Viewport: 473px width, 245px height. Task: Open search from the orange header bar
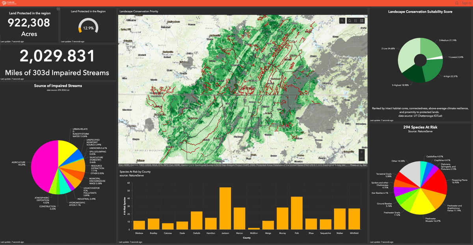coord(456,3)
